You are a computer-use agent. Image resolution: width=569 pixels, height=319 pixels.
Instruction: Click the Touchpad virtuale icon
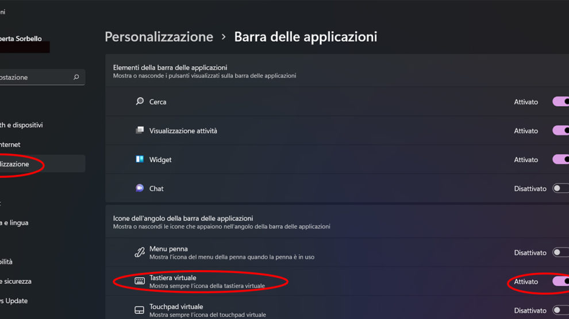[x=140, y=310]
